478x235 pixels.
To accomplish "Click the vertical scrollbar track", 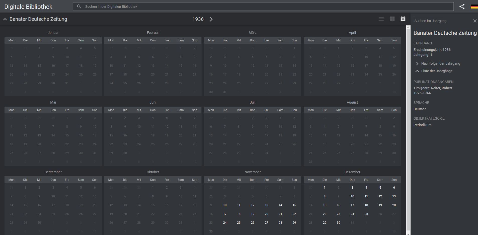I will pyautogui.click(x=408, y=130).
